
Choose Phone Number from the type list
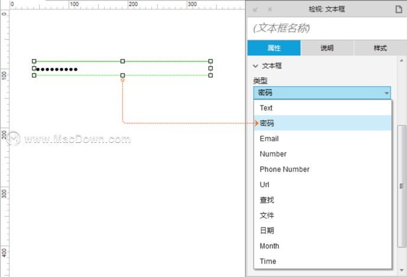tap(323, 169)
